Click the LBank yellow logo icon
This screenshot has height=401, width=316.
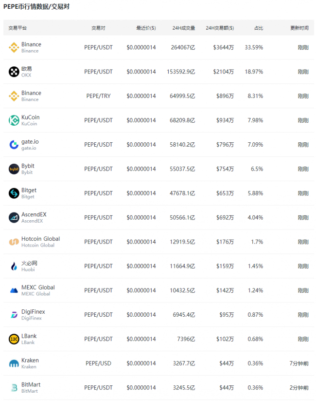pos(14,339)
